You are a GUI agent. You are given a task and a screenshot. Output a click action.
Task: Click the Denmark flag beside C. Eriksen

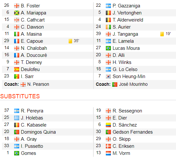click(x=108, y=146)
